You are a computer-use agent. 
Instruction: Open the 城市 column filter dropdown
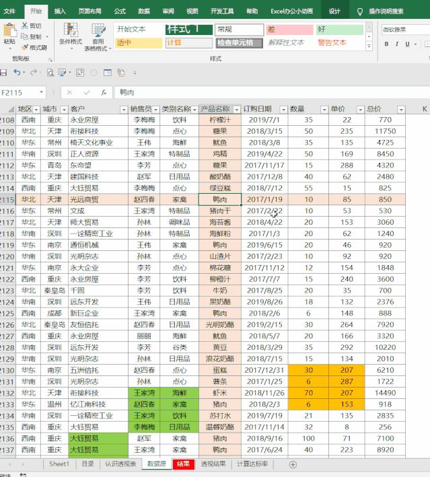[x=64, y=110]
